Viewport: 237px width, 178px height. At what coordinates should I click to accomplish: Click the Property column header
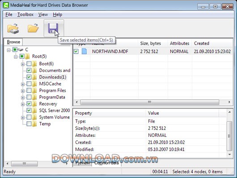coord(110,113)
